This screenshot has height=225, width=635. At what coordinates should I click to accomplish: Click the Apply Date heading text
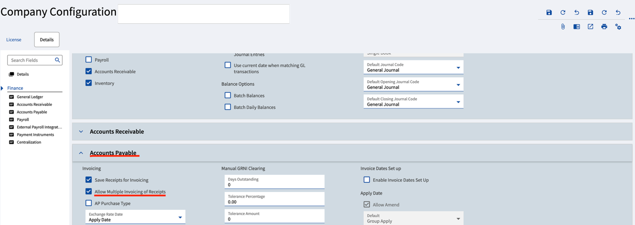click(371, 193)
